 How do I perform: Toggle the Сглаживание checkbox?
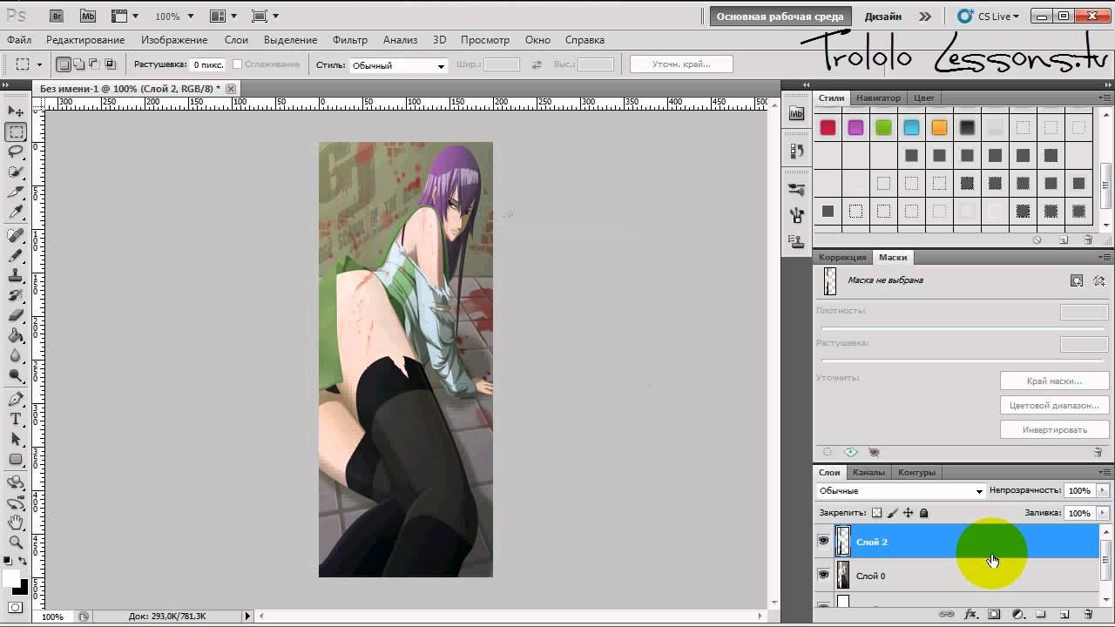[x=237, y=64]
